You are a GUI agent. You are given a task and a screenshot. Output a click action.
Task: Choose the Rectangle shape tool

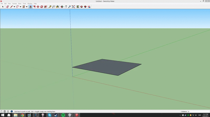point(24,7)
